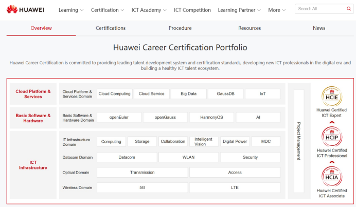Screen dimensions: 356x207
Task: Select the Storage certification box
Action: 142,141
